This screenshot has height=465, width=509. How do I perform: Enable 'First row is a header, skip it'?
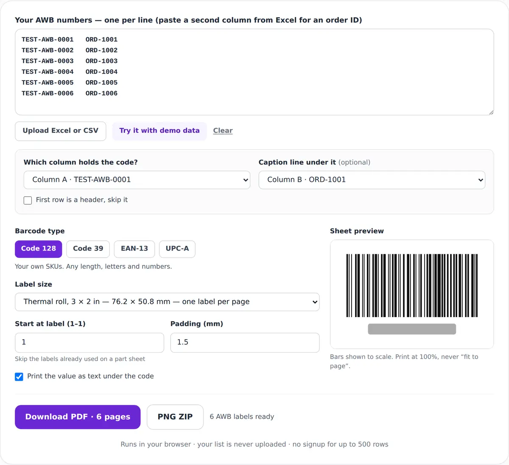point(28,200)
